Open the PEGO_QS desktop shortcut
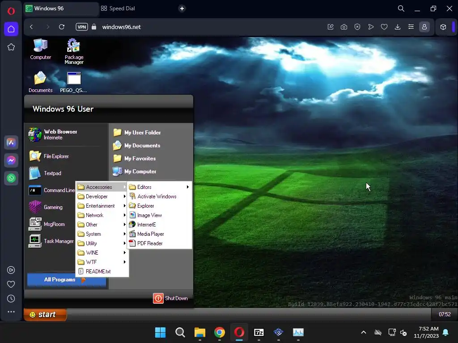Image resolution: width=458 pixels, height=343 pixels. (x=74, y=83)
